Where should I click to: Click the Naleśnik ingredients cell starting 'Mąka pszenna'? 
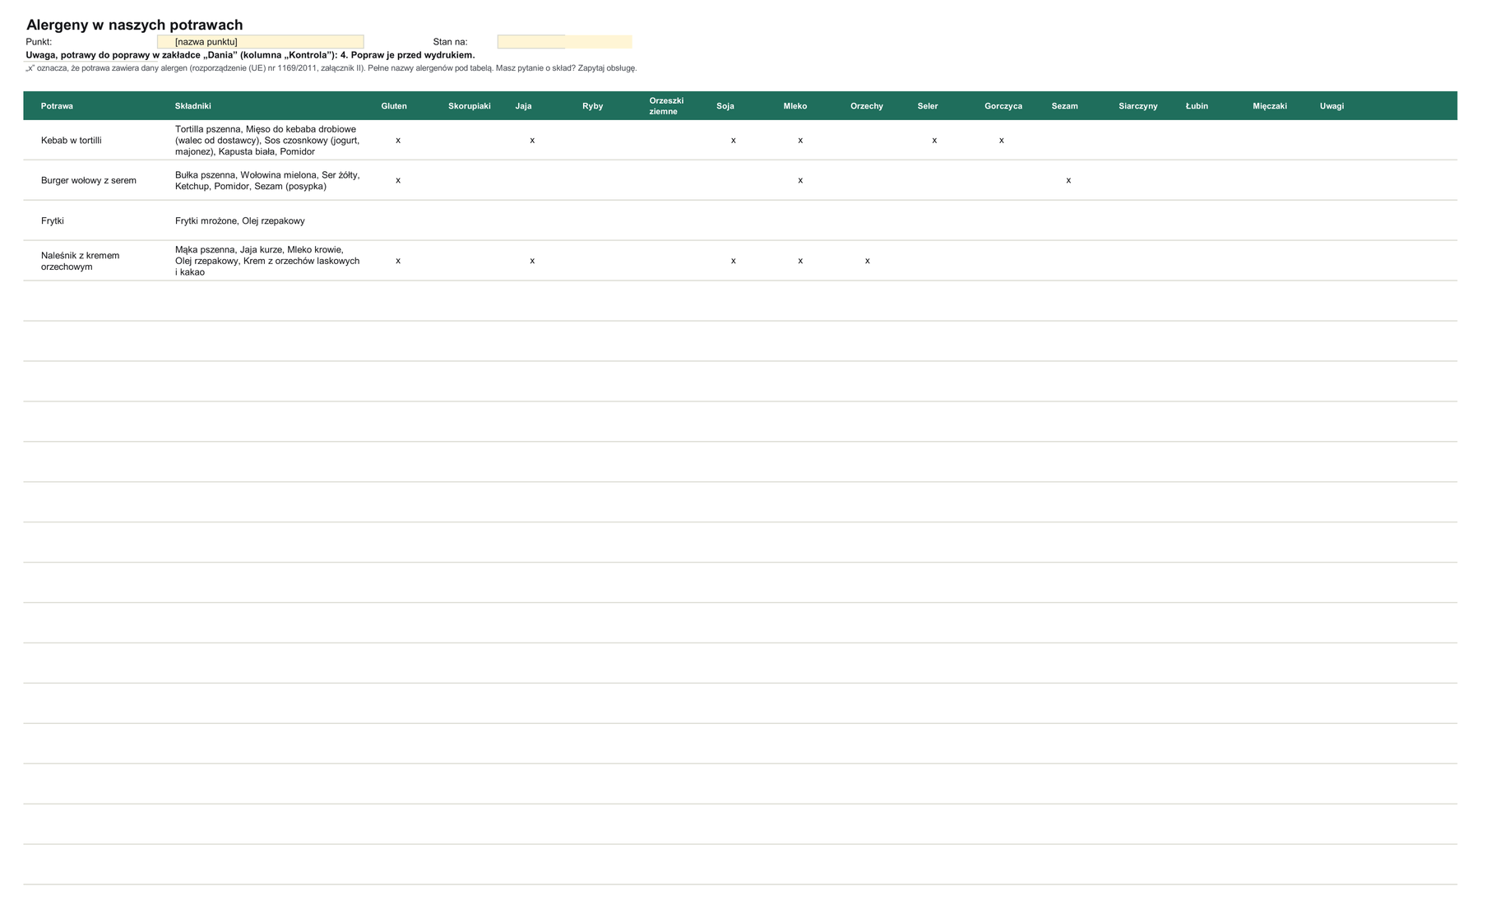pyautogui.click(x=267, y=261)
